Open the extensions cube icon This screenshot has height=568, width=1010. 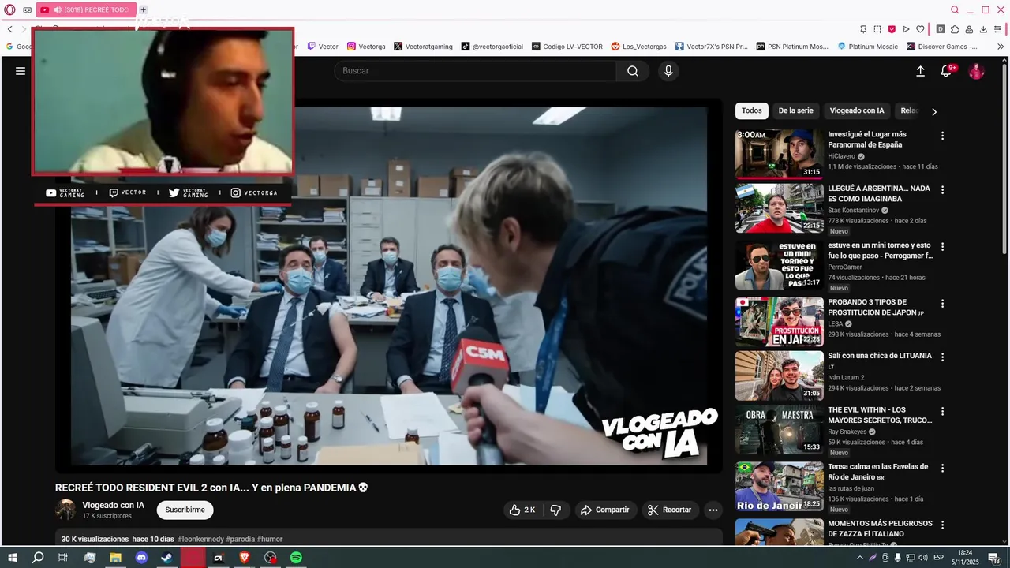955,29
